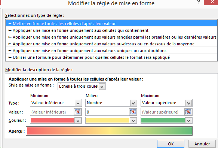This screenshot has width=218, height=148.
Task: Expand the Style de mise en forme dropdown
Action: 82,87
